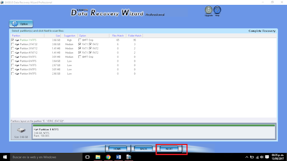Launch Google Chrome from the taskbar

108,157
